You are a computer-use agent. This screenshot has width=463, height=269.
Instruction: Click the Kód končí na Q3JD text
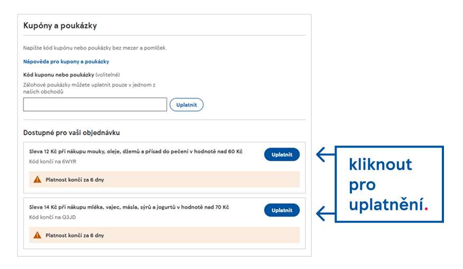tap(52, 217)
